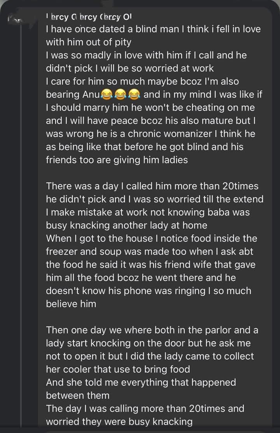Click the line "busy knacking another lady at home"
Screen dimensions: 280x433
point(126,226)
